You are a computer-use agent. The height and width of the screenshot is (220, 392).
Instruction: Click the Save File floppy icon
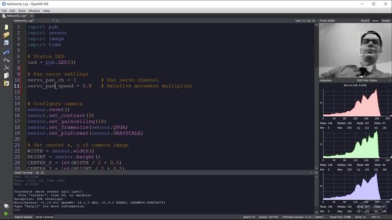(x=6, y=43)
